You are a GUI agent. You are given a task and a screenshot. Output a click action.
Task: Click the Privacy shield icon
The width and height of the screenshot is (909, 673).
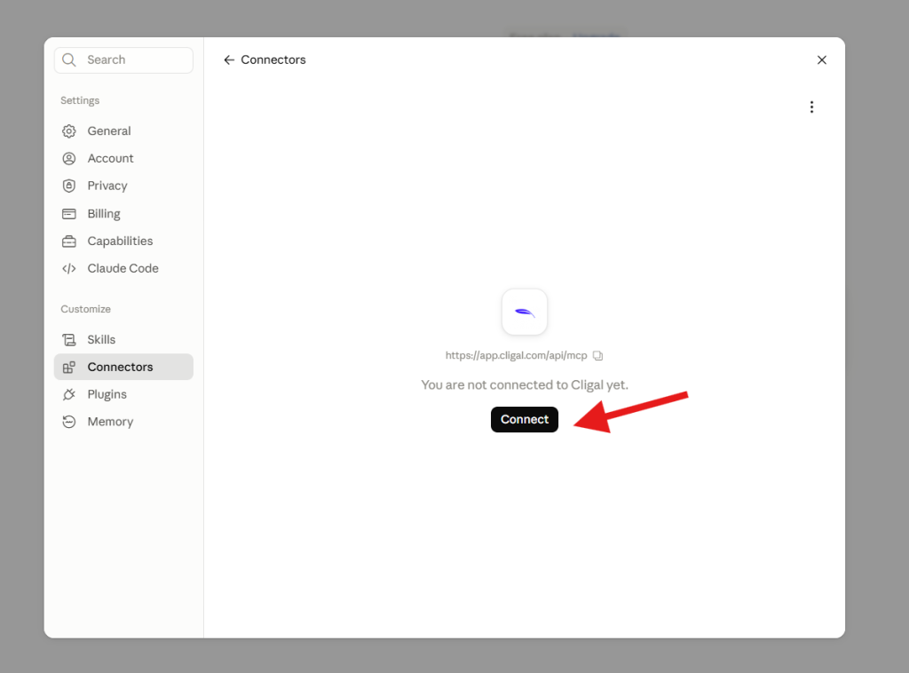coord(69,186)
